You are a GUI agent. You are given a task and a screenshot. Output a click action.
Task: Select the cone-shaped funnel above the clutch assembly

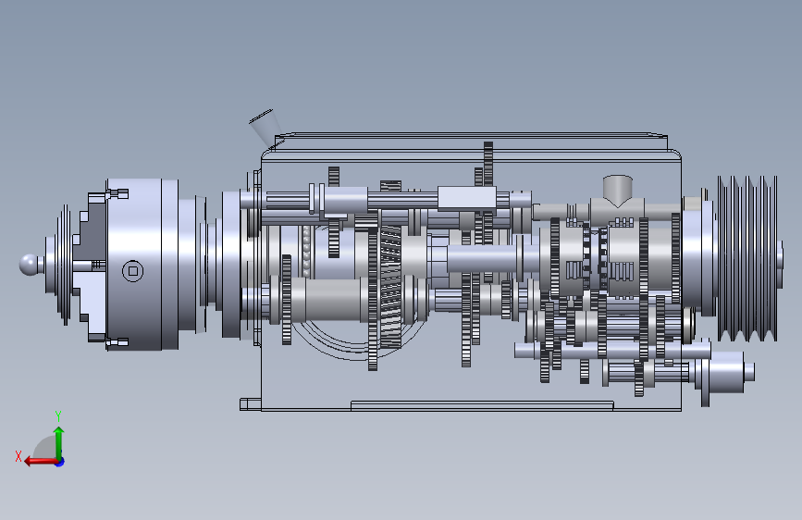click(617, 192)
